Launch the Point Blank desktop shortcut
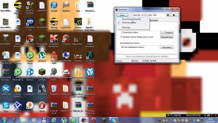Image resolution: width=218 pixels, height=123 pixels. tap(42, 90)
